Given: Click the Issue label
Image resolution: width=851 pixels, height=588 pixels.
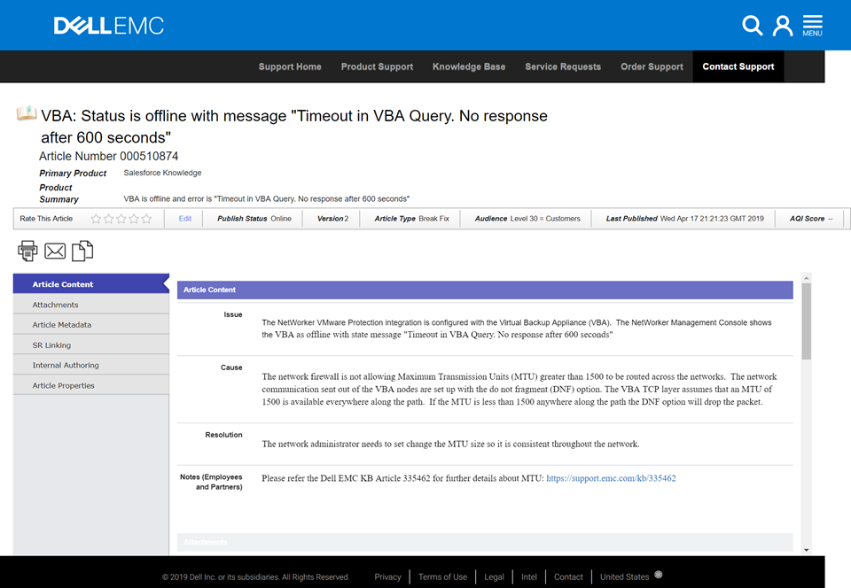Looking at the screenshot, I should click(233, 315).
